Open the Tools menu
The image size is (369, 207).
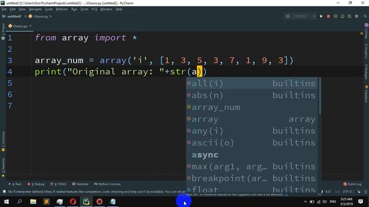84,9
